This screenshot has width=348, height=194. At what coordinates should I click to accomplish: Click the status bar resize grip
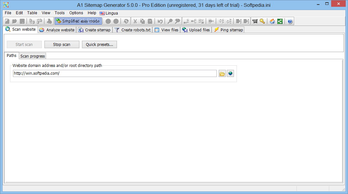point(343,189)
